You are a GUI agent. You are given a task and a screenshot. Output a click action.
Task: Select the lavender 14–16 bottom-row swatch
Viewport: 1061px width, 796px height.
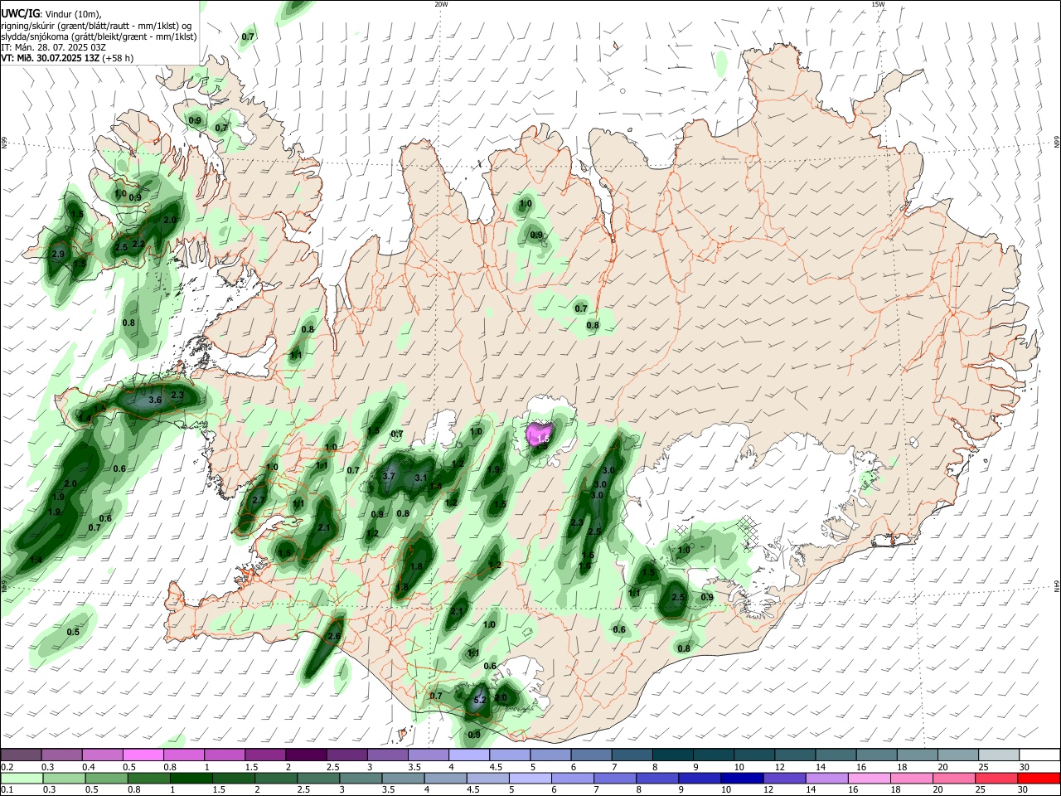coord(827,778)
